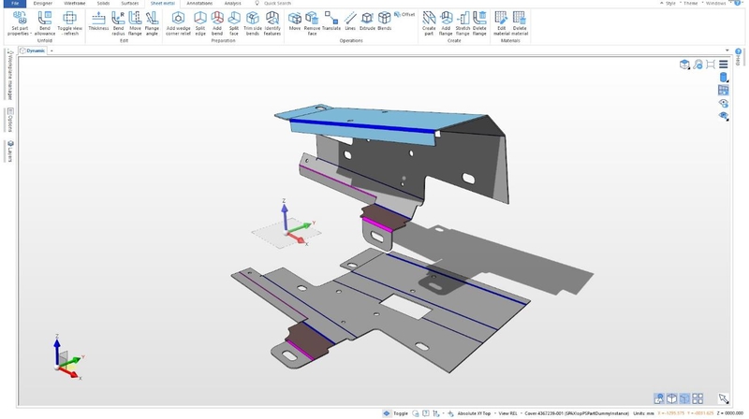Select the Add flange tool

tap(446, 23)
